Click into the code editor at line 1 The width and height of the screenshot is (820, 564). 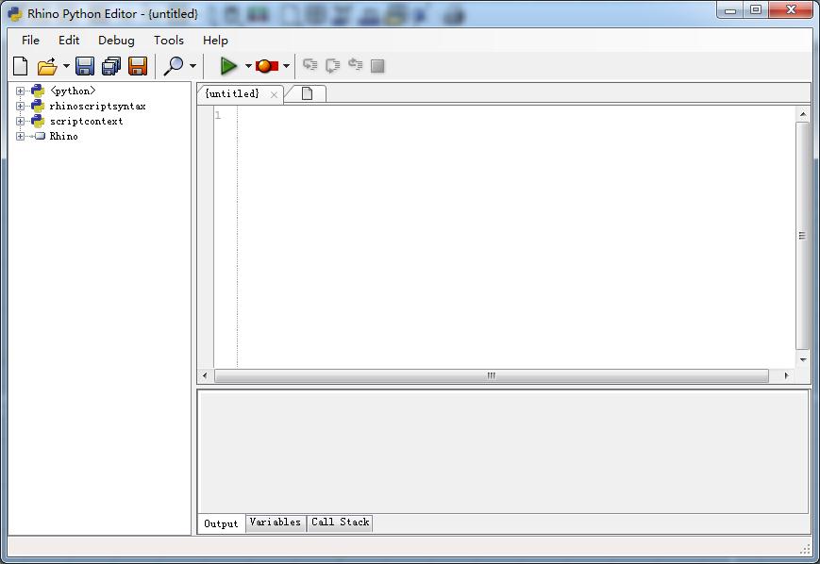(x=515, y=115)
